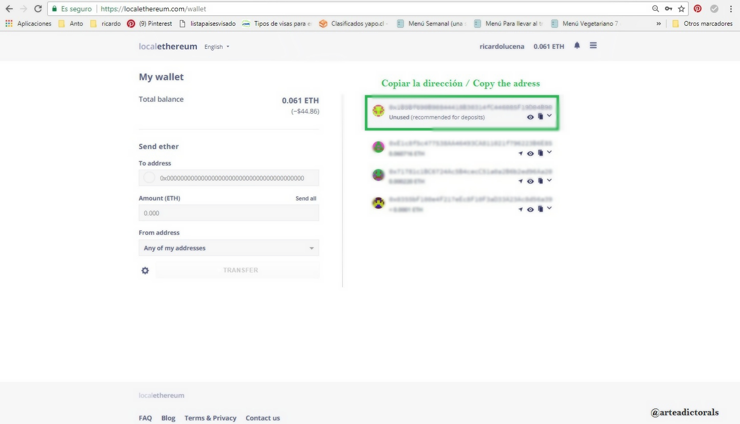Copy address of pink-green avatar row
The image size is (740, 424).
pyautogui.click(x=540, y=153)
